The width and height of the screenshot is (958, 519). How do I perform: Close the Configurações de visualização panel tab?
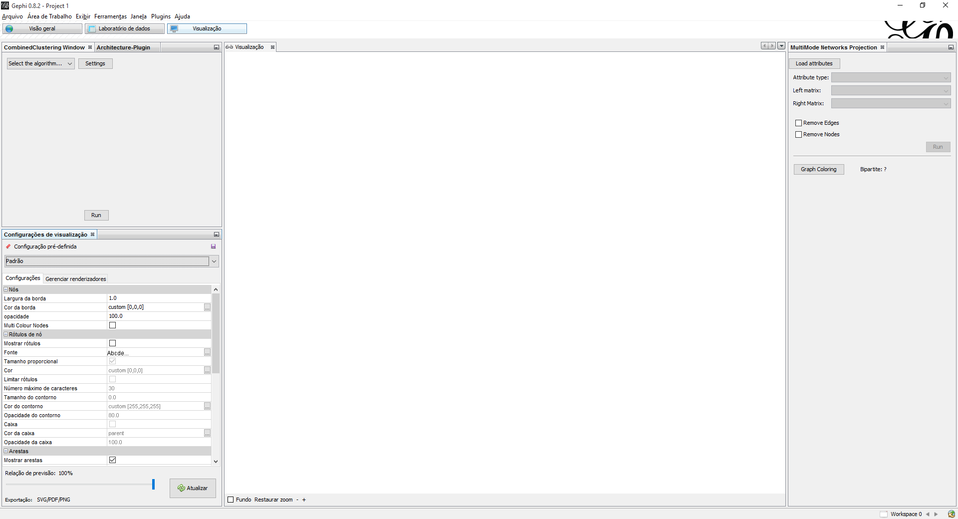point(92,235)
